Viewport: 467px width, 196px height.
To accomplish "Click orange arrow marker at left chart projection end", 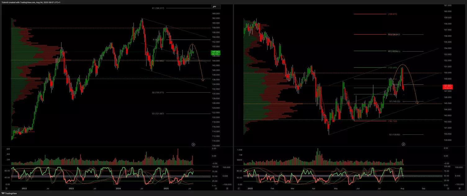I will 203,80.
